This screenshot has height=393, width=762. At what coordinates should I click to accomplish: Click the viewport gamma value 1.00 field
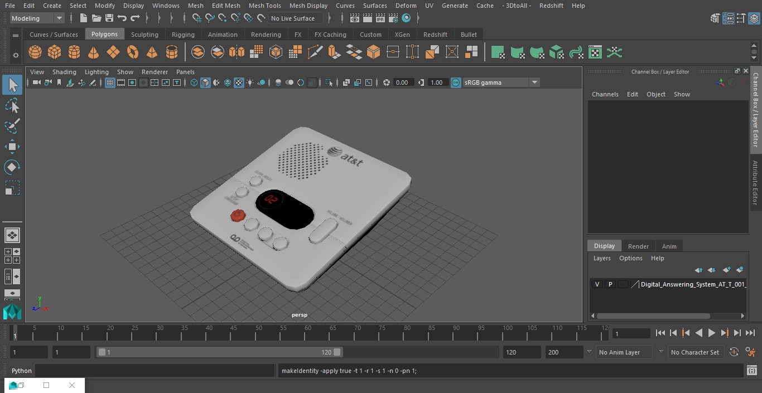437,83
